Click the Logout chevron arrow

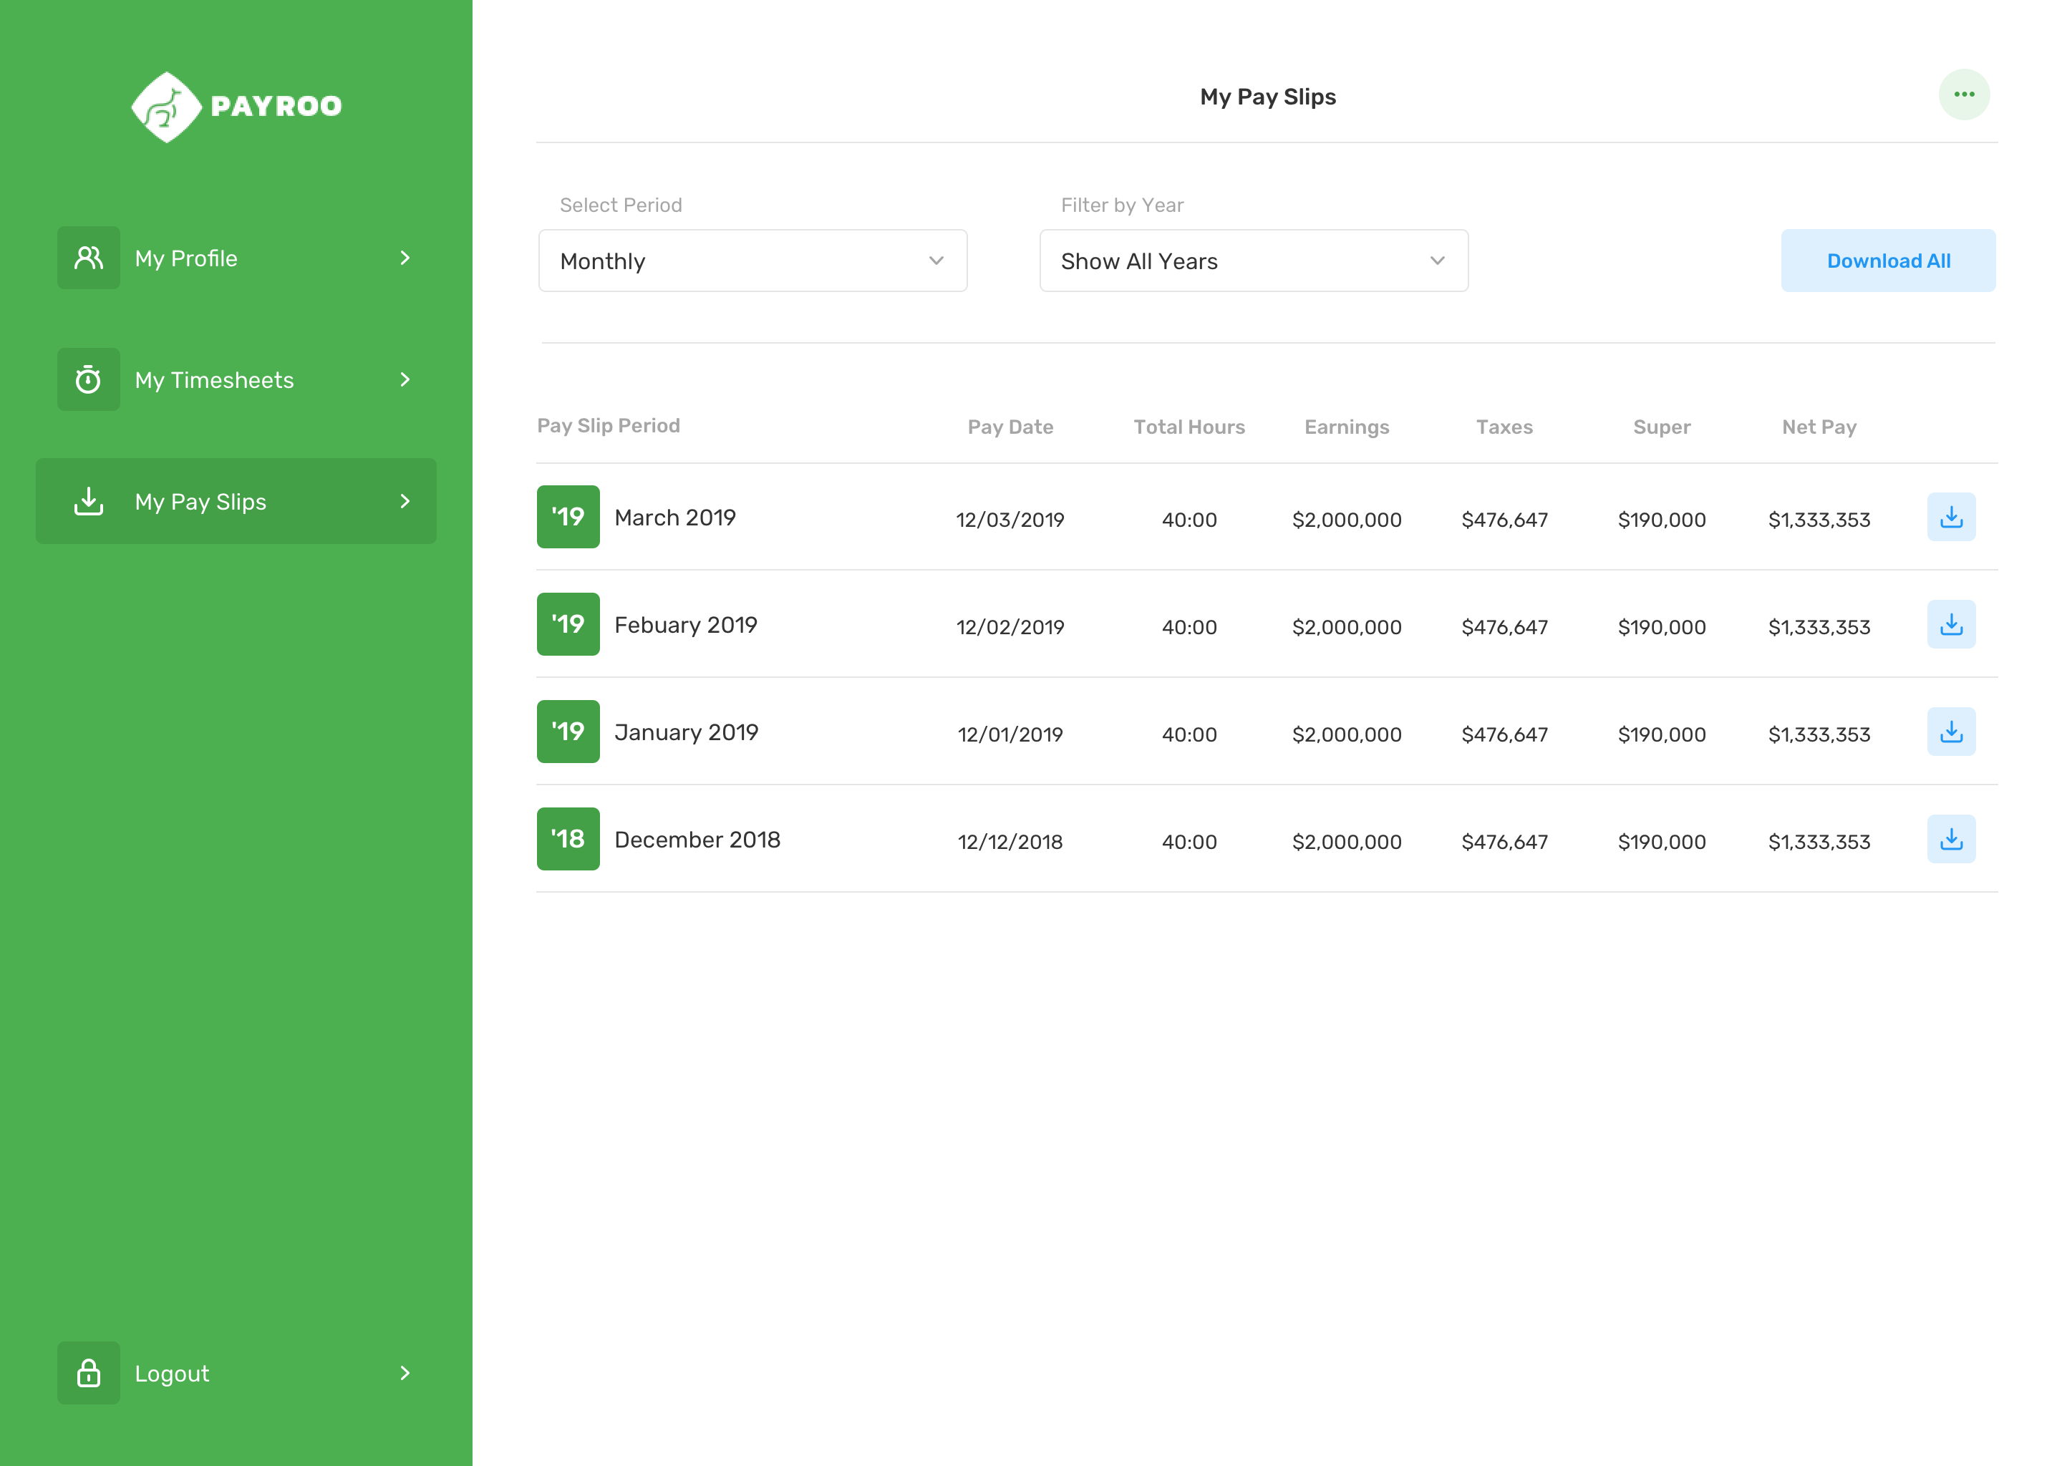(x=405, y=1373)
